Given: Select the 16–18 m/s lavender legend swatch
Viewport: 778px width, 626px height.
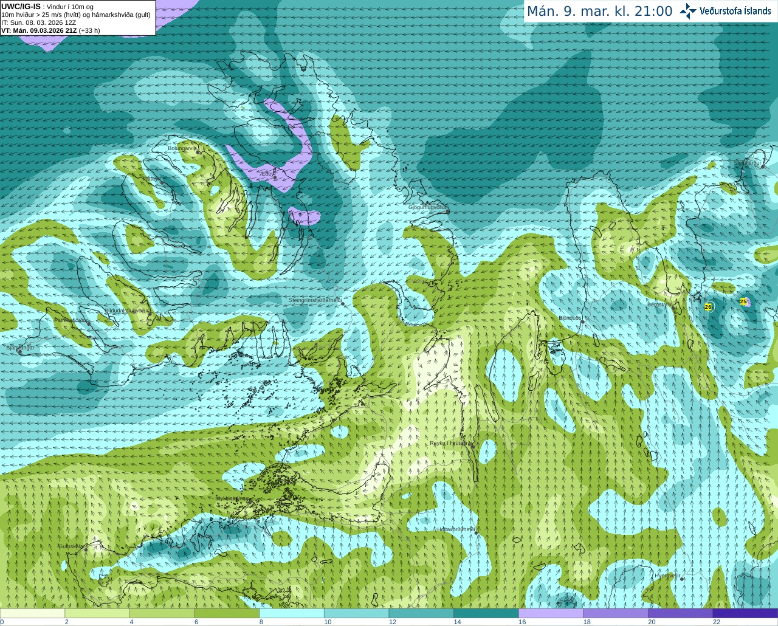Looking at the screenshot, I should coord(551,613).
